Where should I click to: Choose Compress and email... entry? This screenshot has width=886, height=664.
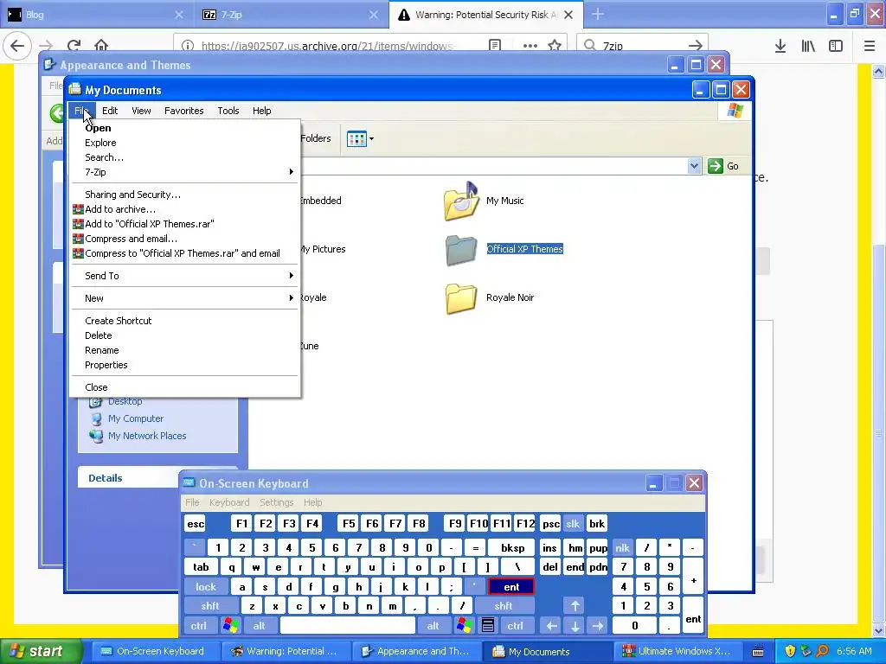click(x=184, y=239)
